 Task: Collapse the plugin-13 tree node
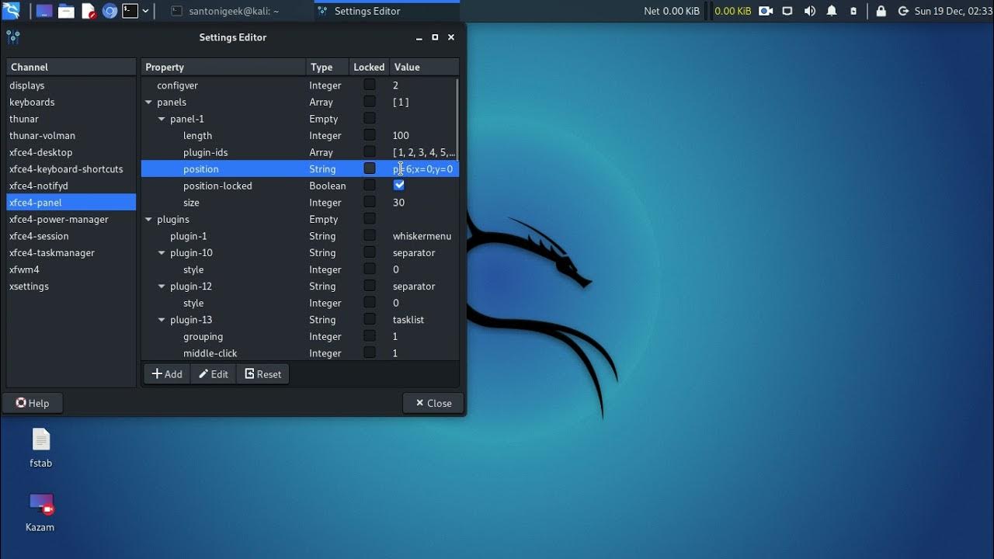[162, 320]
